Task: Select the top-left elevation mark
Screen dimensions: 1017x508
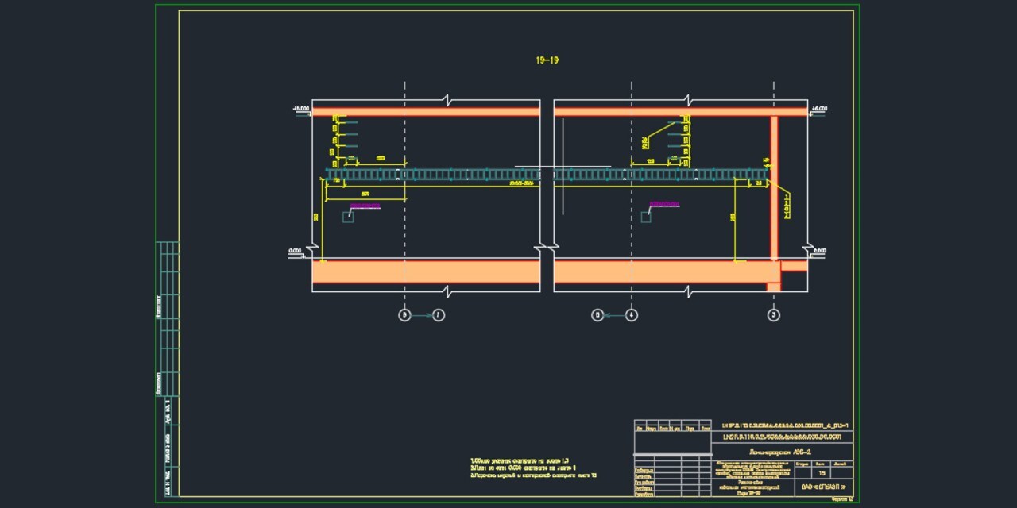Action: coord(300,109)
